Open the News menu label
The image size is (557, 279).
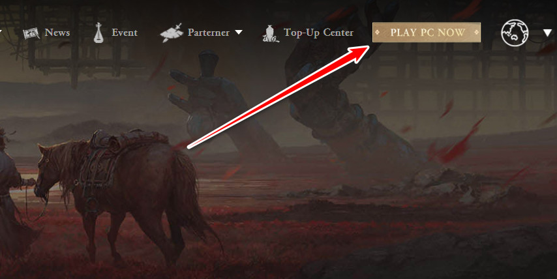coord(57,33)
